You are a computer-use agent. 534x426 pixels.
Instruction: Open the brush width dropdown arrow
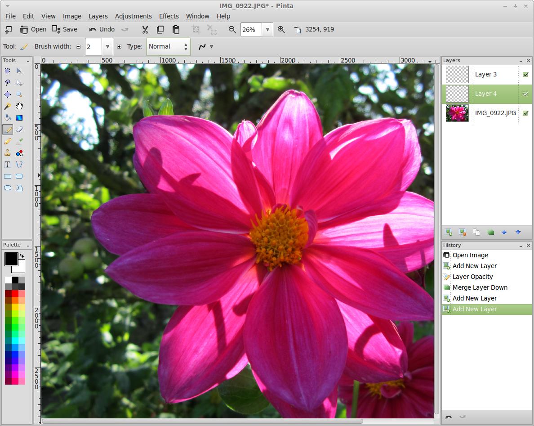click(x=107, y=47)
